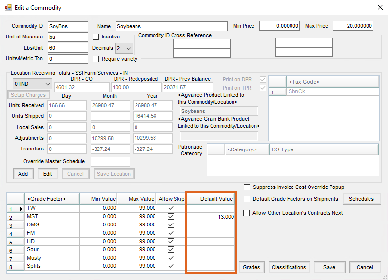Viewport: 388px width, 280px height.
Task: Uncheck Allow Skip for the TW row
Action: [171, 208]
